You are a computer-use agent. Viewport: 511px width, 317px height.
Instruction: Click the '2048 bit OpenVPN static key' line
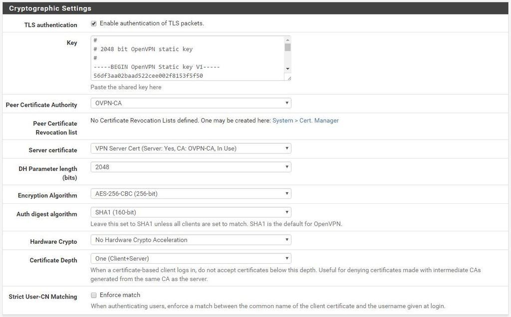pos(143,49)
